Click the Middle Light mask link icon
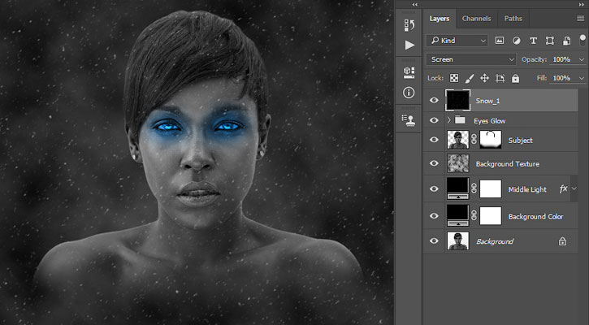The height and width of the screenshot is (325, 589). coord(474,189)
